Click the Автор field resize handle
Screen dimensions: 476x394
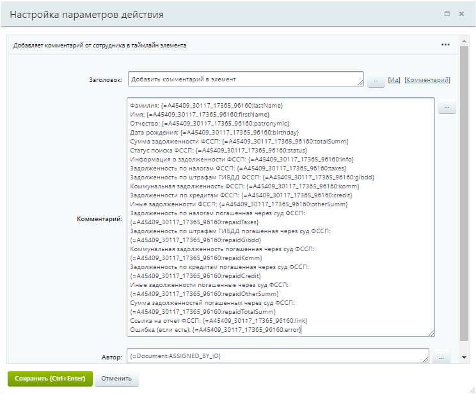[x=425, y=360]
